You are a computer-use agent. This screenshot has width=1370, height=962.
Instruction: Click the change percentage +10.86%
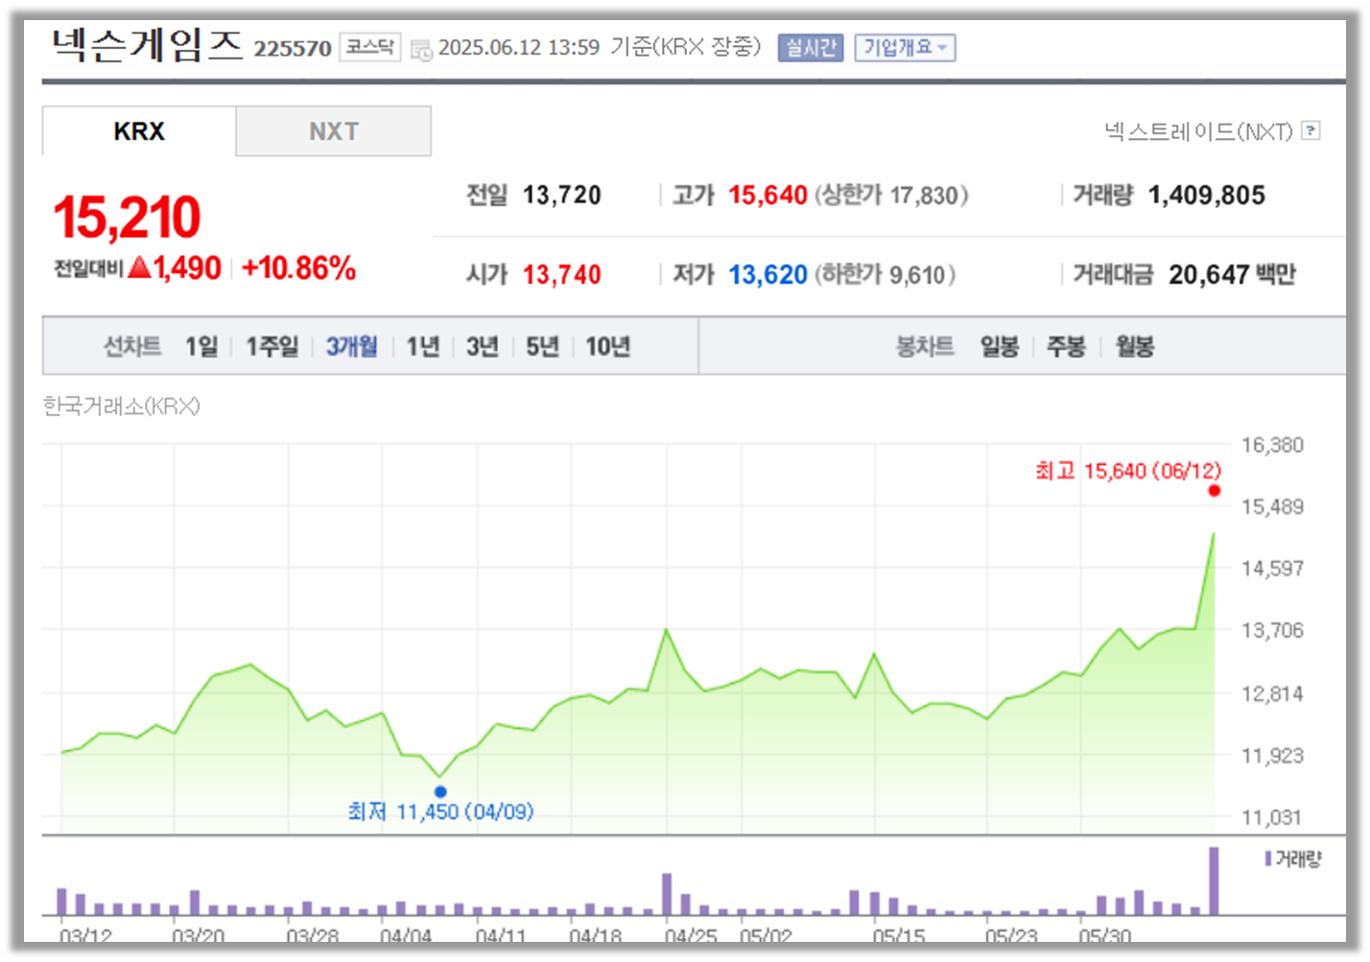(298, 269)
